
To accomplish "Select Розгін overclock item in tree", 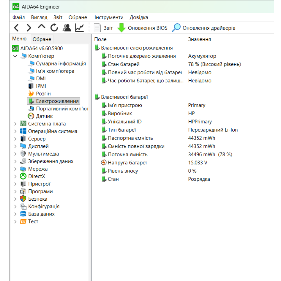I will pyautogui.click(x=43, y=94).
